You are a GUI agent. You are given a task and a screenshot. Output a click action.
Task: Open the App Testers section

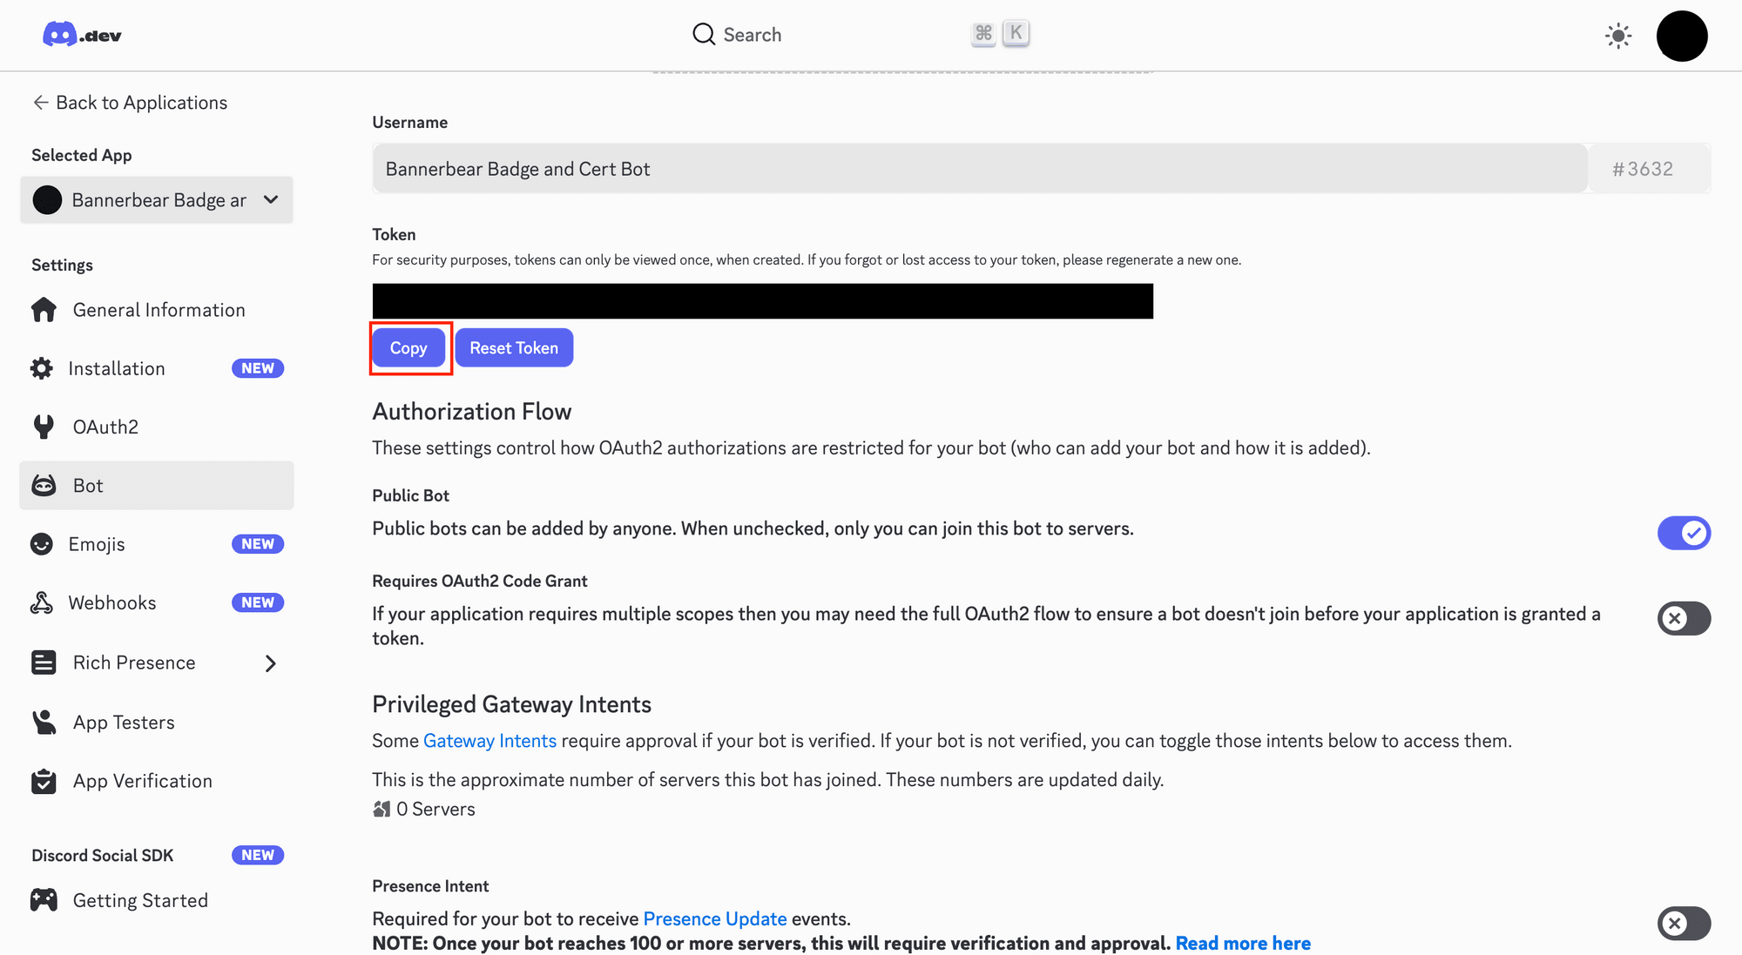pos(123,722)
